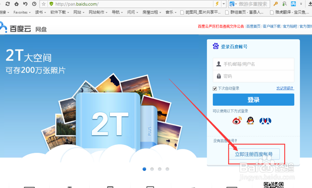
Task: Open the 官方贴吧 link
Action: click(290, 27)
